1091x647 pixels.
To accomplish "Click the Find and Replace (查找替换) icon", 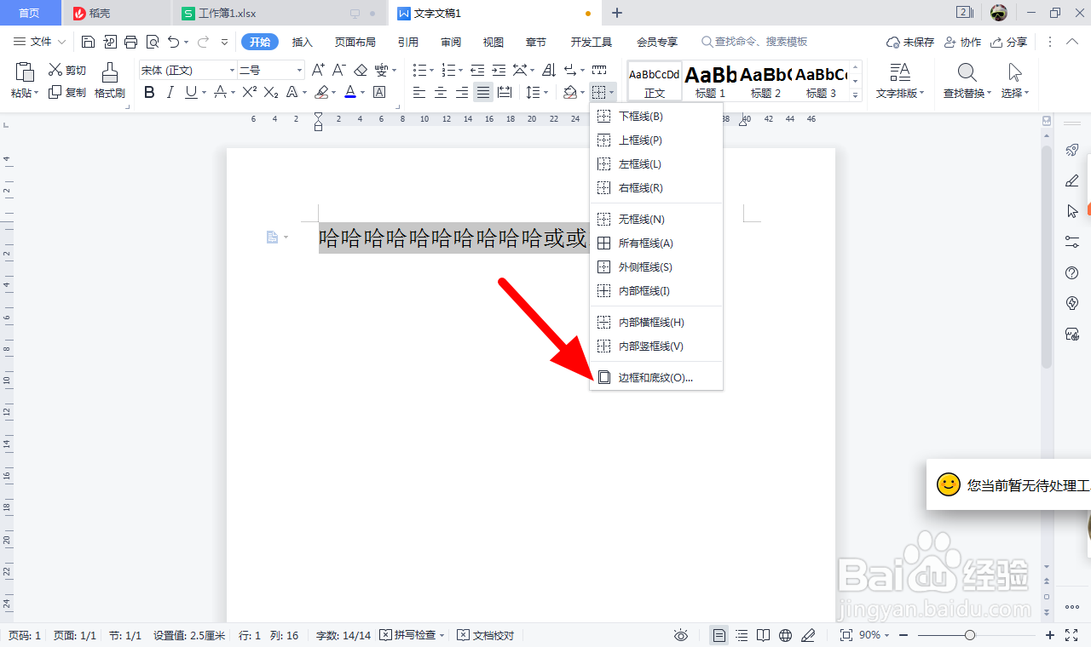I will click(x=967, y=80).
